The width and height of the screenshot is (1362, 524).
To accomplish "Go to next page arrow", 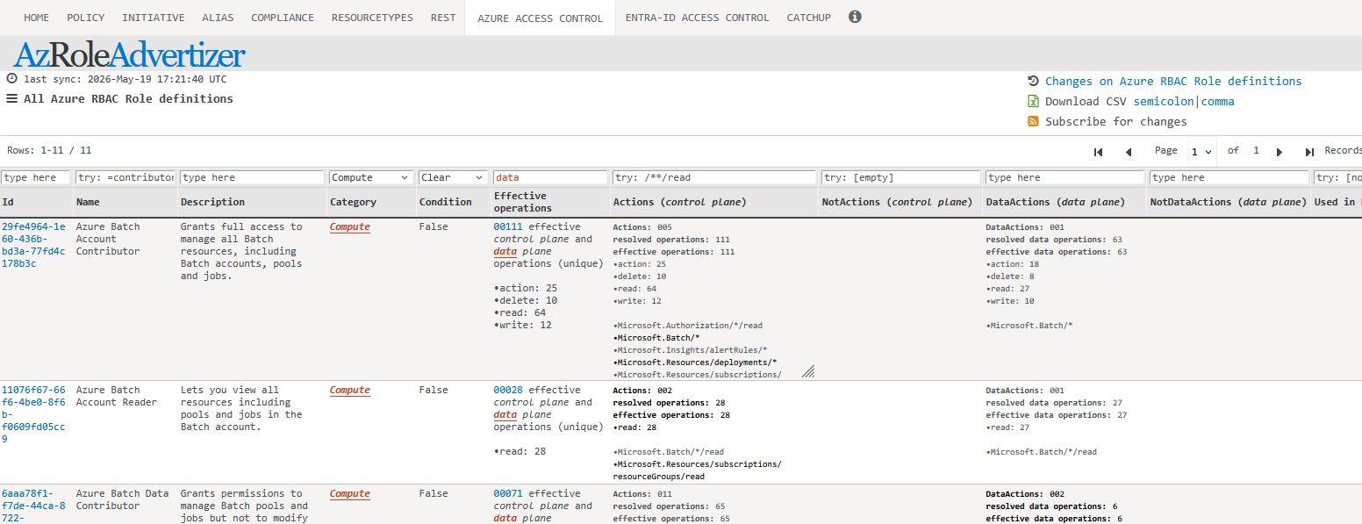I will click(1280, 152).
